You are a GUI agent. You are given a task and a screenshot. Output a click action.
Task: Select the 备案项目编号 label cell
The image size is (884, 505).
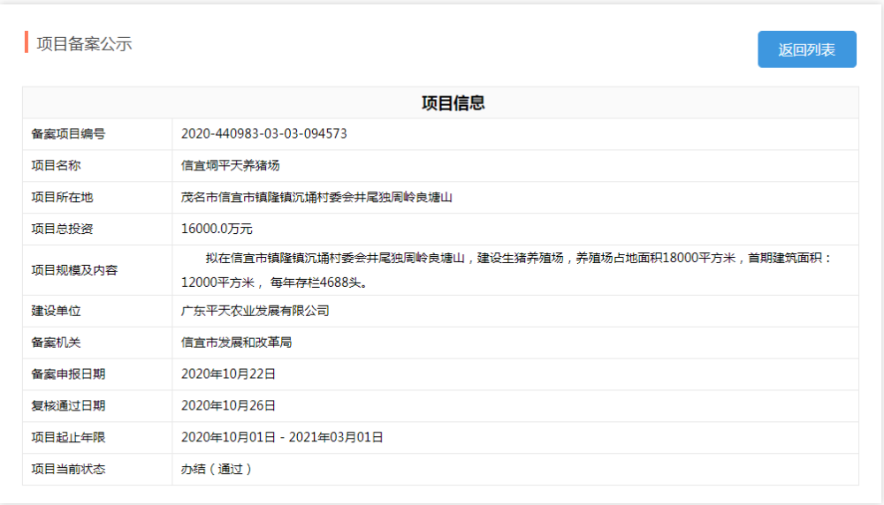click(97, 134)
